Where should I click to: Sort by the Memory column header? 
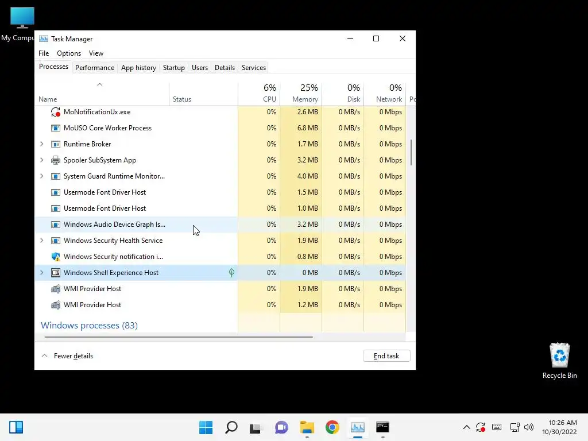(301, 94)
